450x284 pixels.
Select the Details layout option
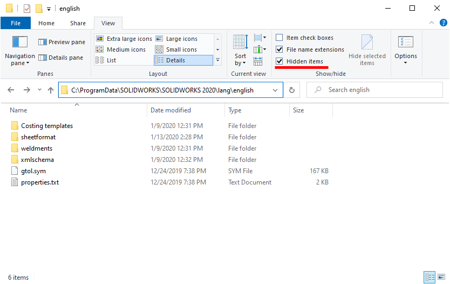[x=183, y=60]
